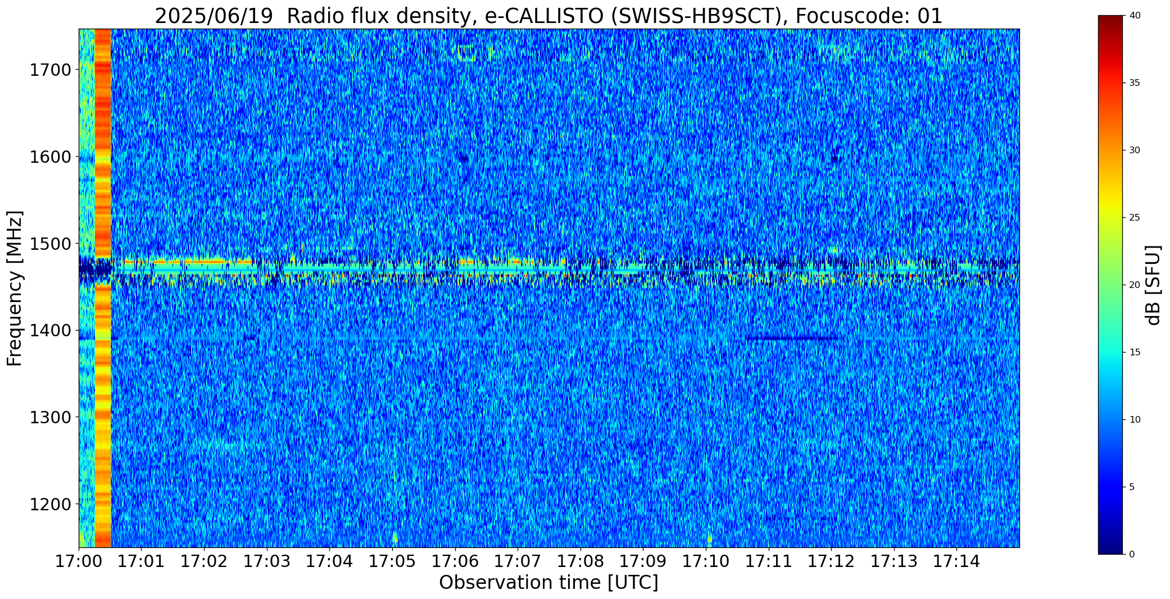Click the colorbar tick value 40
The image size is (1170, 599).
(1135, 16)
